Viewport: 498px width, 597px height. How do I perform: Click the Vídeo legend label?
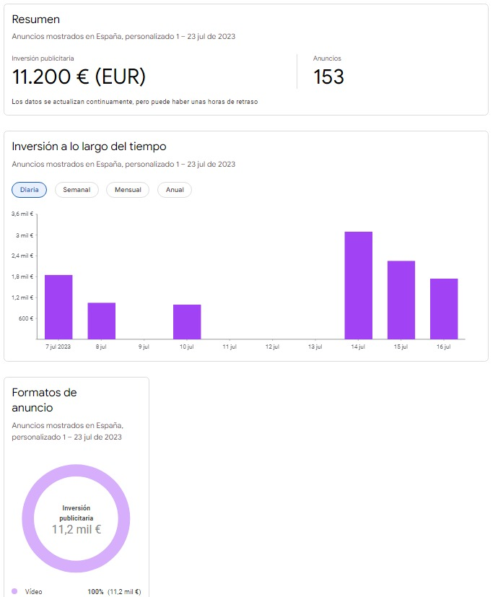(x=33, y=592)
